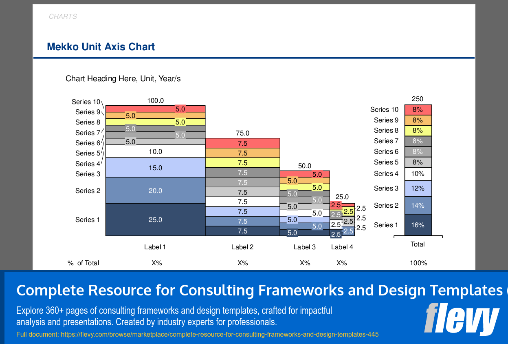The width and height of the screenshot is (508, 344).
Task: Click the 'Series 10' label above the left axis
Action: [x=86, y=102]
